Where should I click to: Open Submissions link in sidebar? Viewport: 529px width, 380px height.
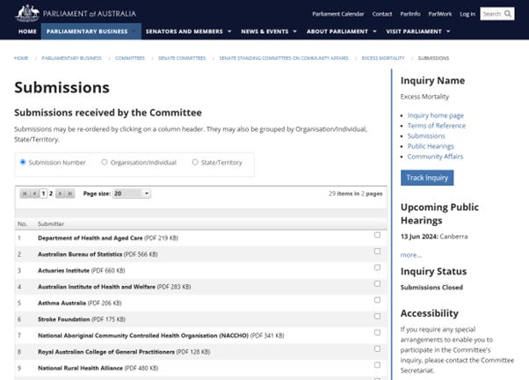click(x=426, y=135)
